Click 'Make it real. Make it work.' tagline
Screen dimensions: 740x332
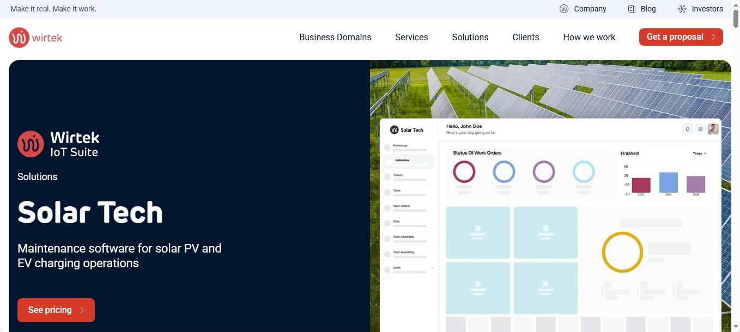point(53,9)
